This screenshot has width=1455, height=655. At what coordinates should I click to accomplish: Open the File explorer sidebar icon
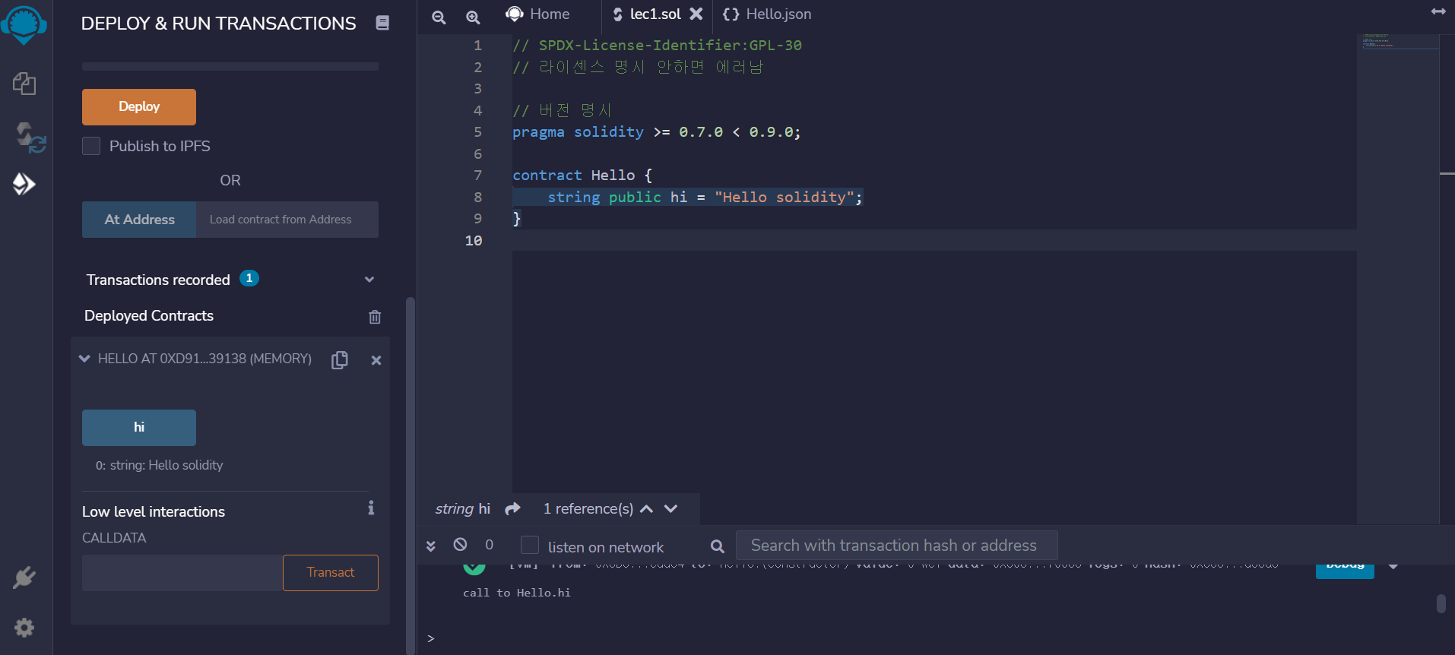click(x=24, y=84)
